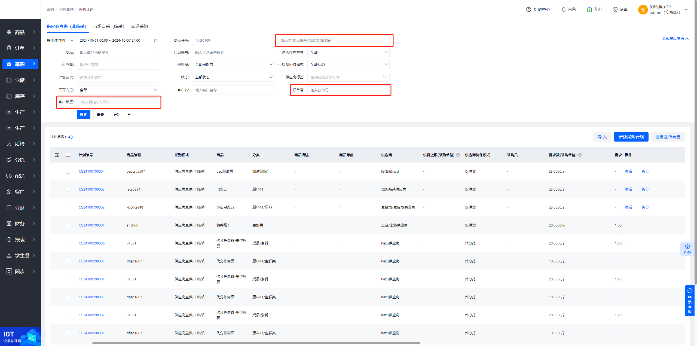Click the 采购 basket icon in sidebar
The image size is (697, 346).
pos(9,64)
